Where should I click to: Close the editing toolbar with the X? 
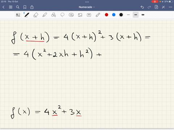click(x=163, y=7)
